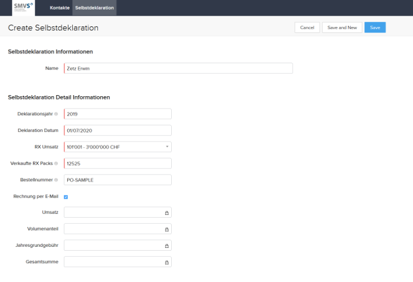This screenshot has width=413, height=282.
Task: Uncheck the Rechnung per E-Mail checkbox
Action: coord(66,197)
